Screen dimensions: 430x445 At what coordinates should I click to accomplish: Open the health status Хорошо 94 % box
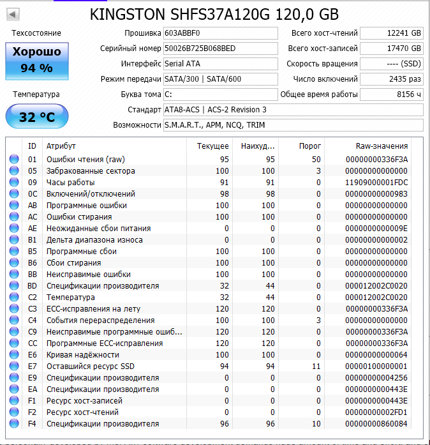37,61
